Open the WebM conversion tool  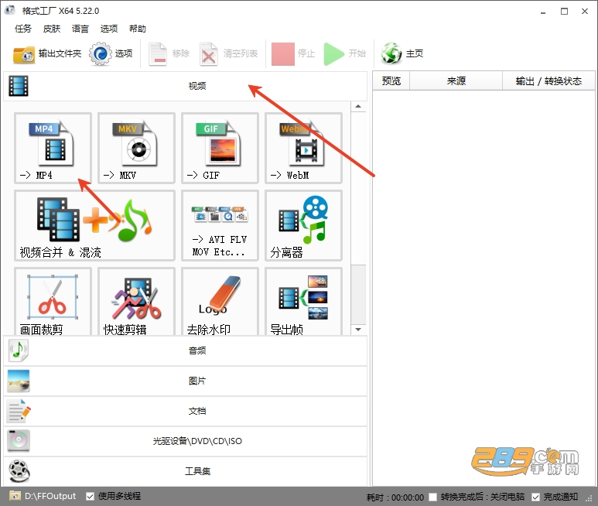[x=303, y=148]
